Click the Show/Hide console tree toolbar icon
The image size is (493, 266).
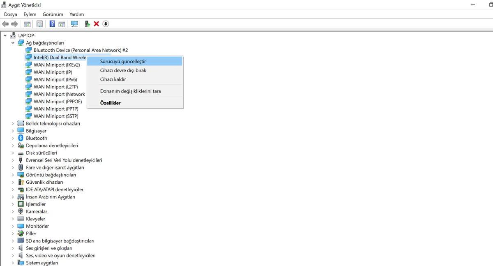point(27,23)
